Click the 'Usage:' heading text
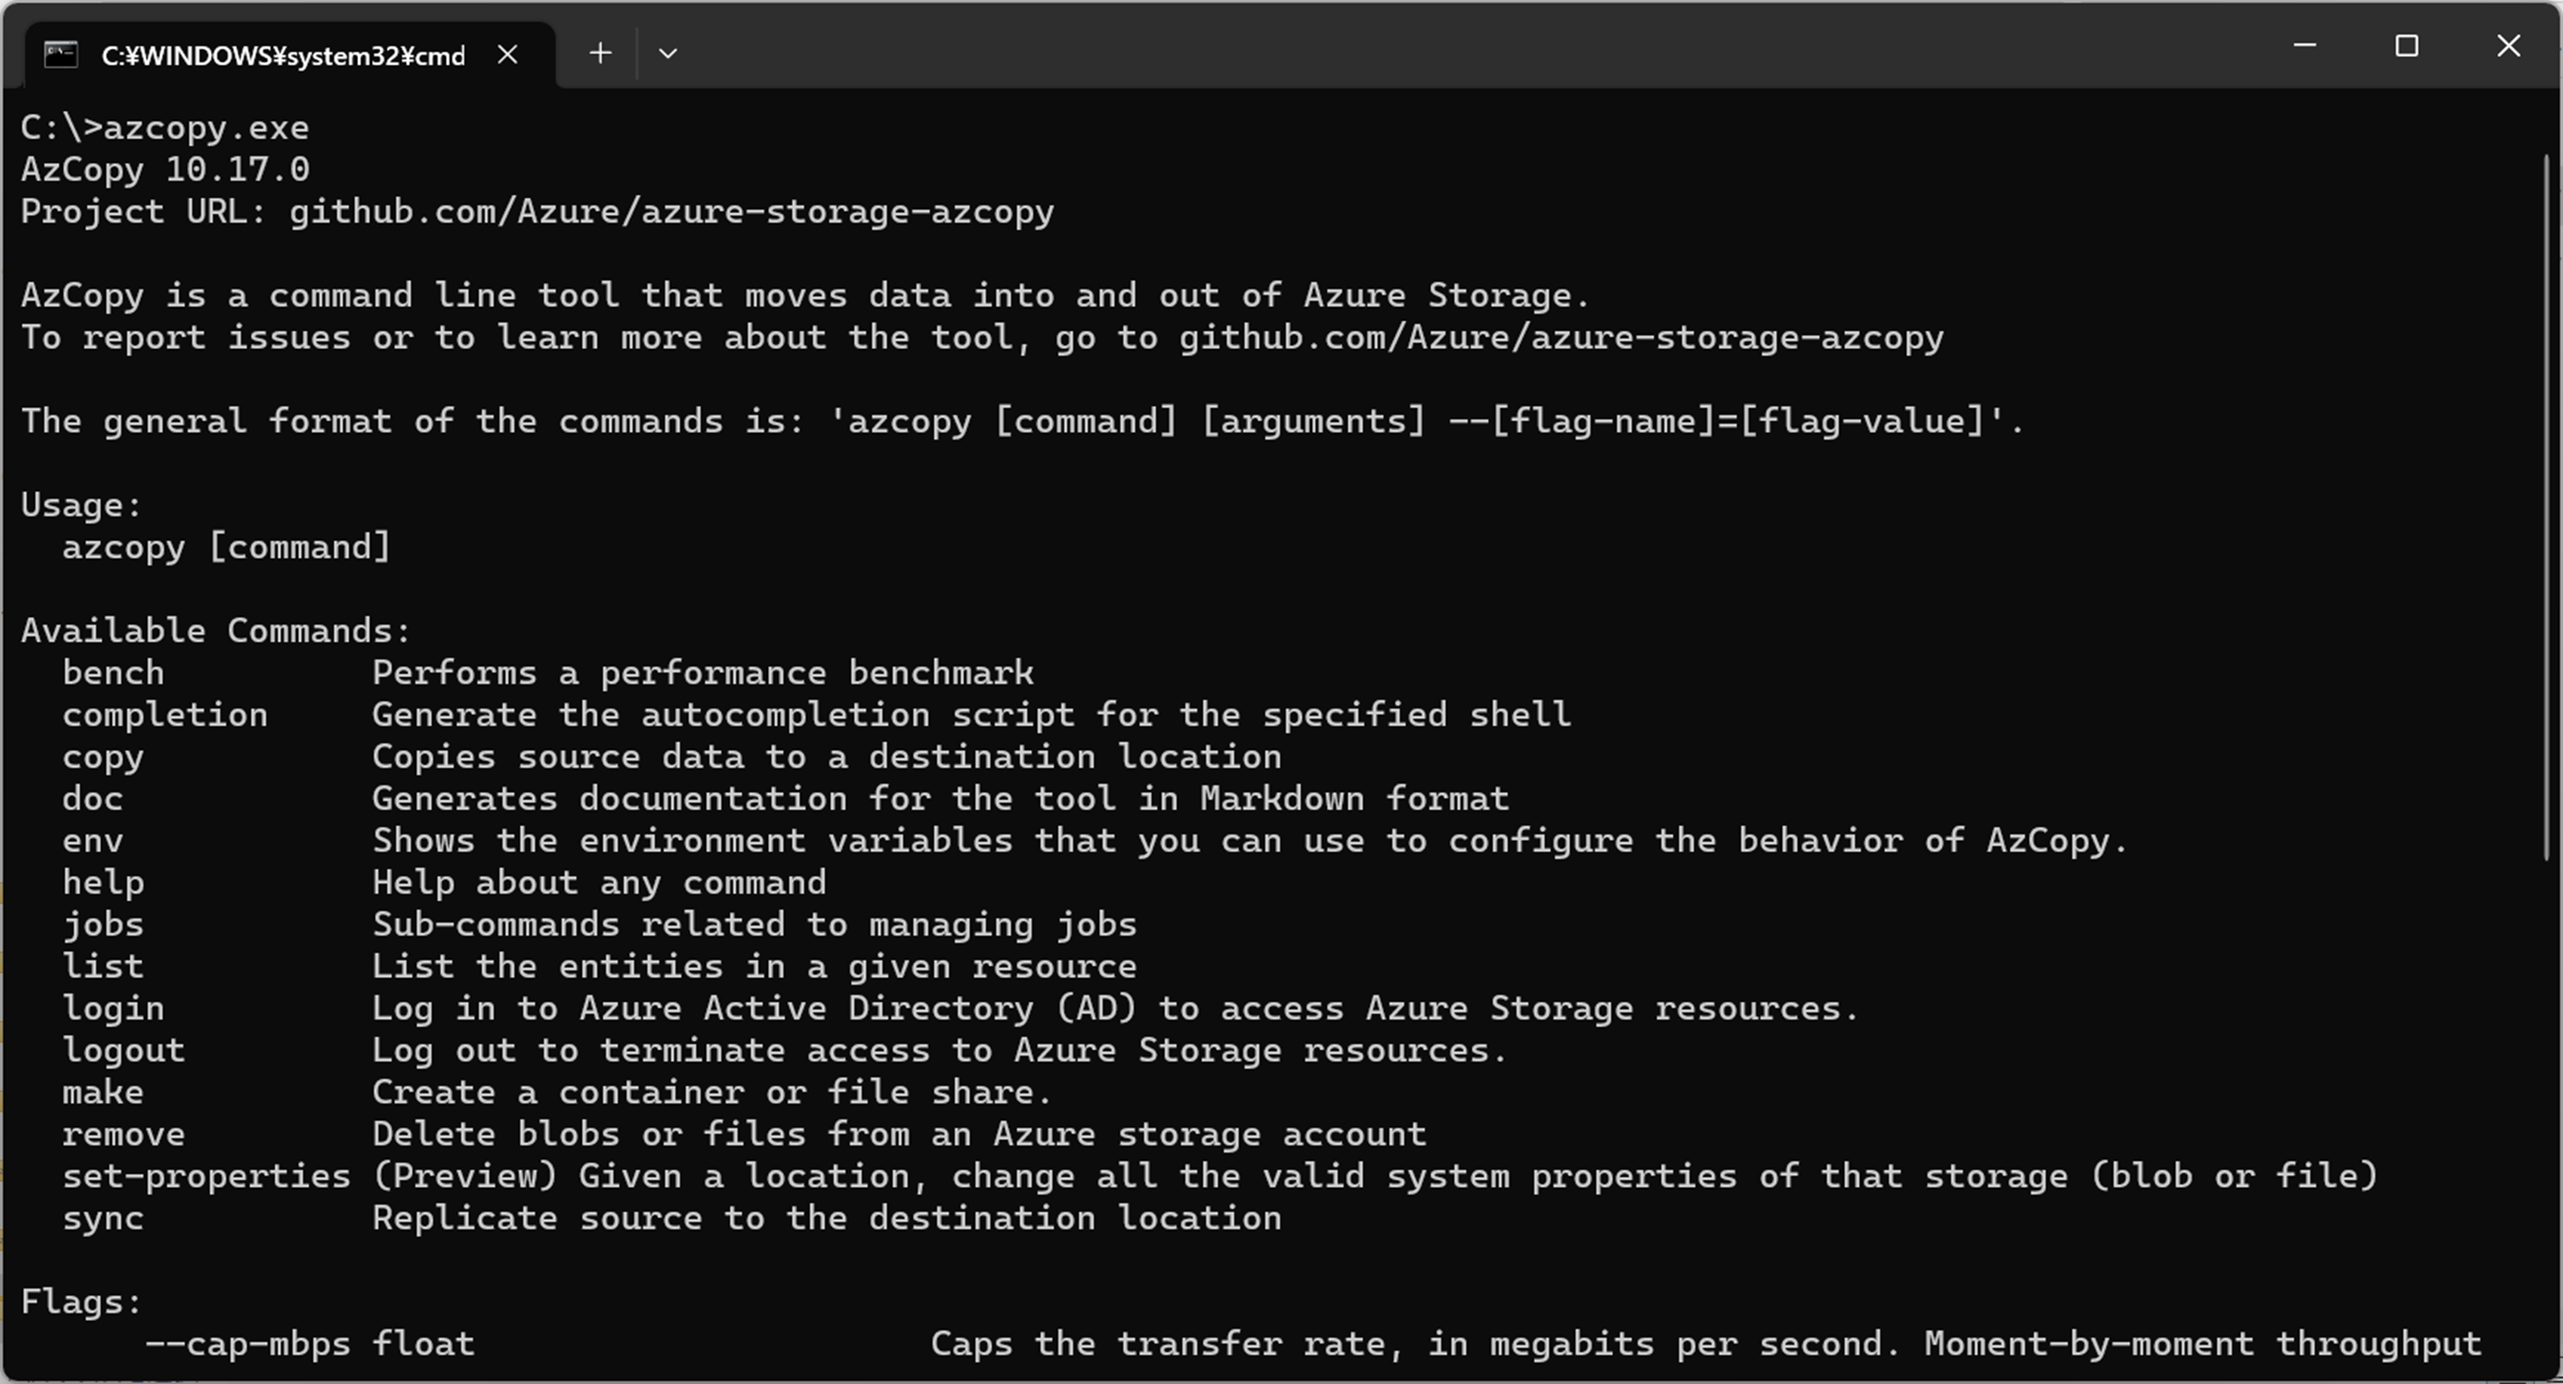Viewport: 2563px width, 1384px height. point(80,503)
